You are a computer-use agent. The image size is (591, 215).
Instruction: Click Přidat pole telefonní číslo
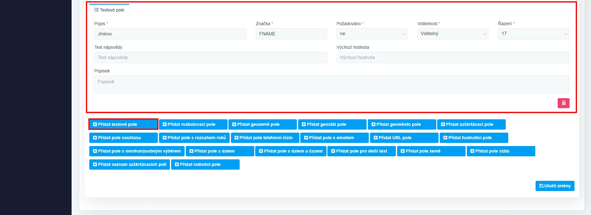pos(265,138)
